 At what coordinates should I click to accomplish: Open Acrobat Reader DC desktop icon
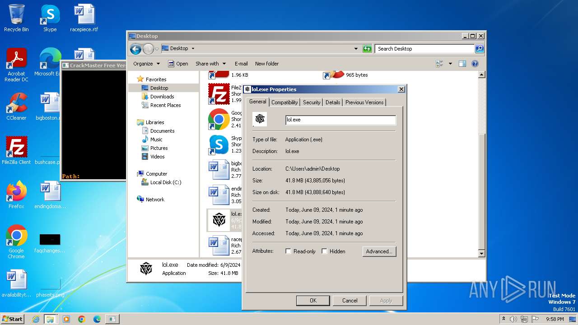[x=16, y=65]
